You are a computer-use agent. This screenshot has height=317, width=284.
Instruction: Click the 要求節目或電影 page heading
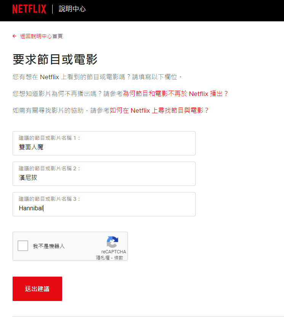click(x=55, y=59)
